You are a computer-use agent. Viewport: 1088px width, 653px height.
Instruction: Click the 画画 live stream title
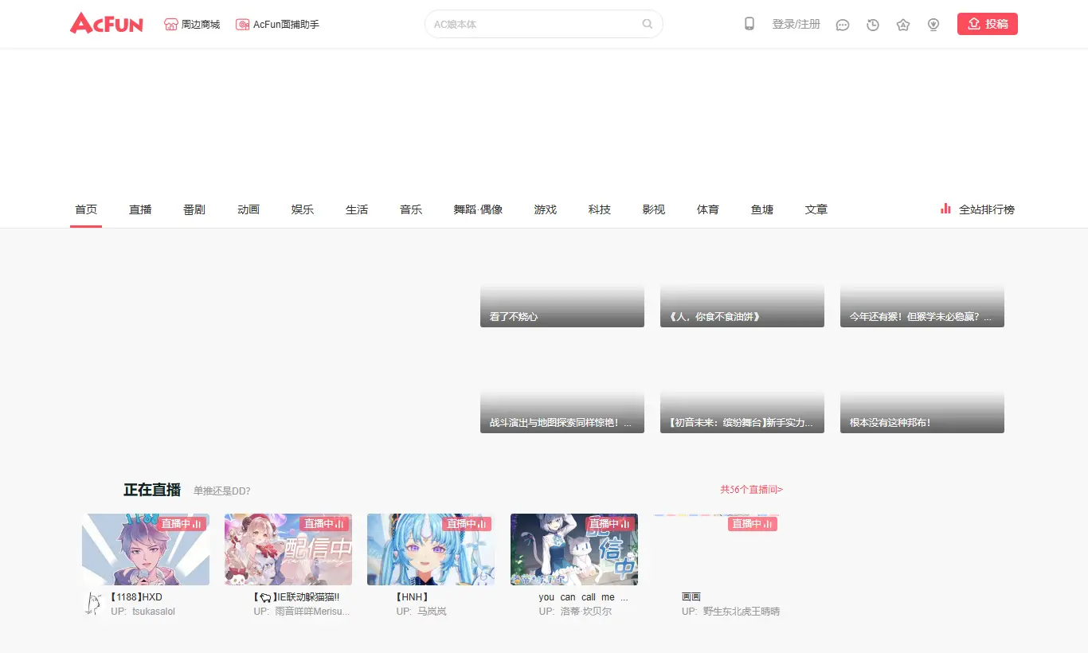[x=691, y=596]
